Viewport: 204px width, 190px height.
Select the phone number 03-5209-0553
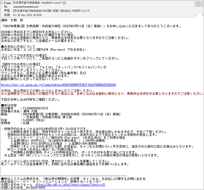35,188
